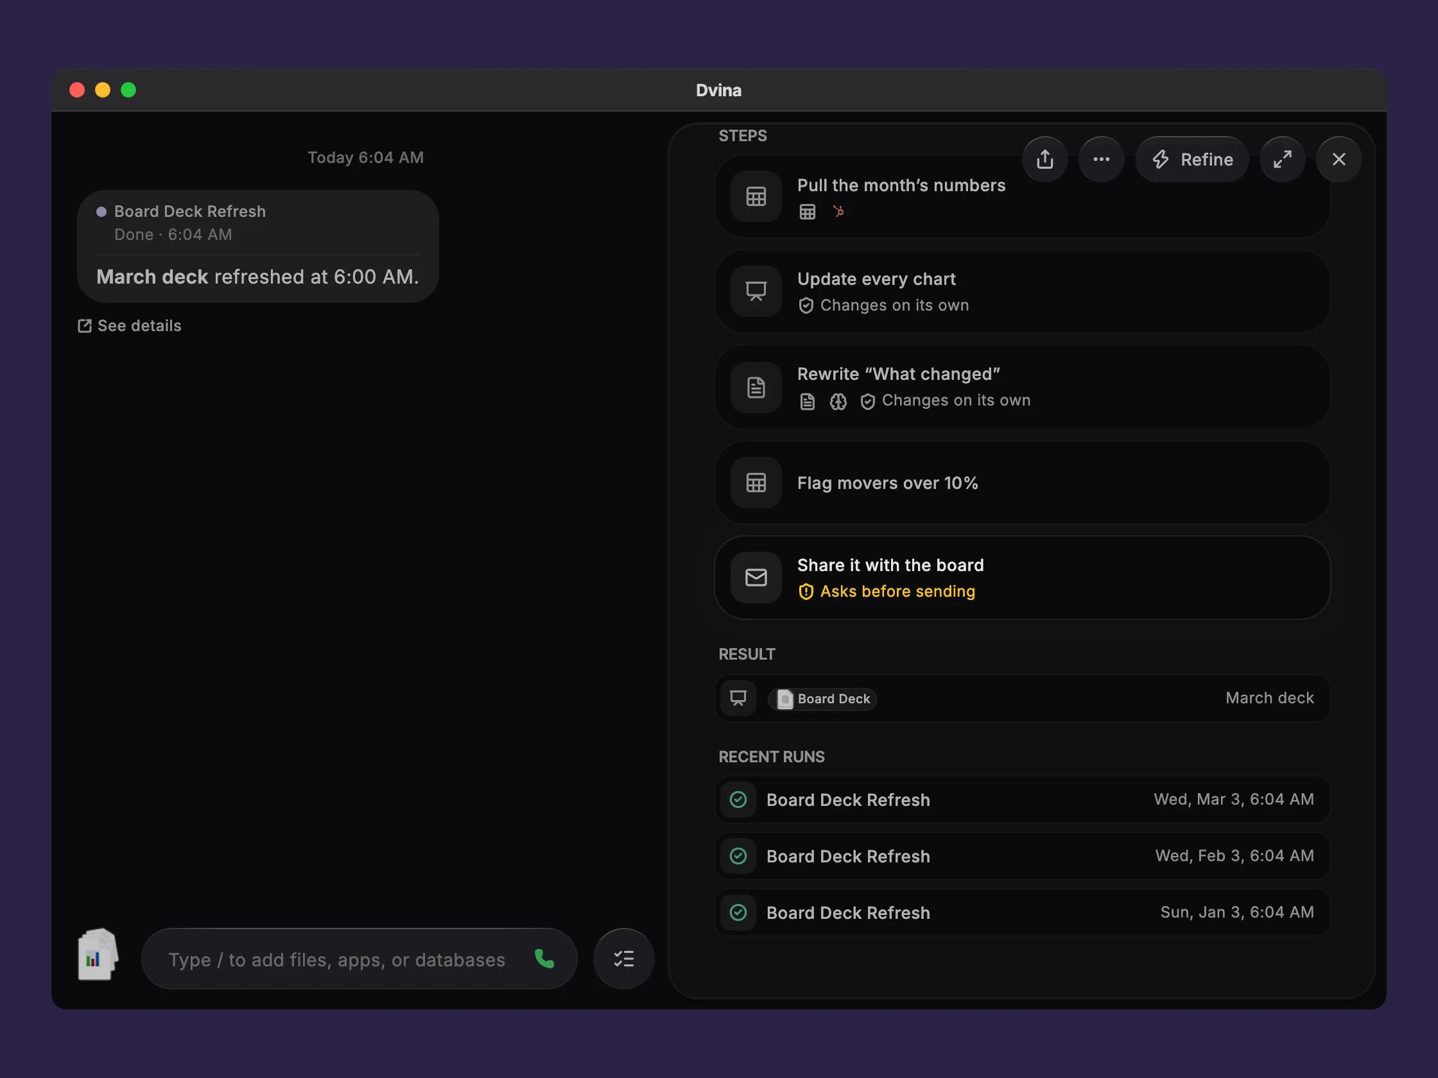Open the Board Deck file chip
Screen dimensions: 1438x1078
coord(822,699)
